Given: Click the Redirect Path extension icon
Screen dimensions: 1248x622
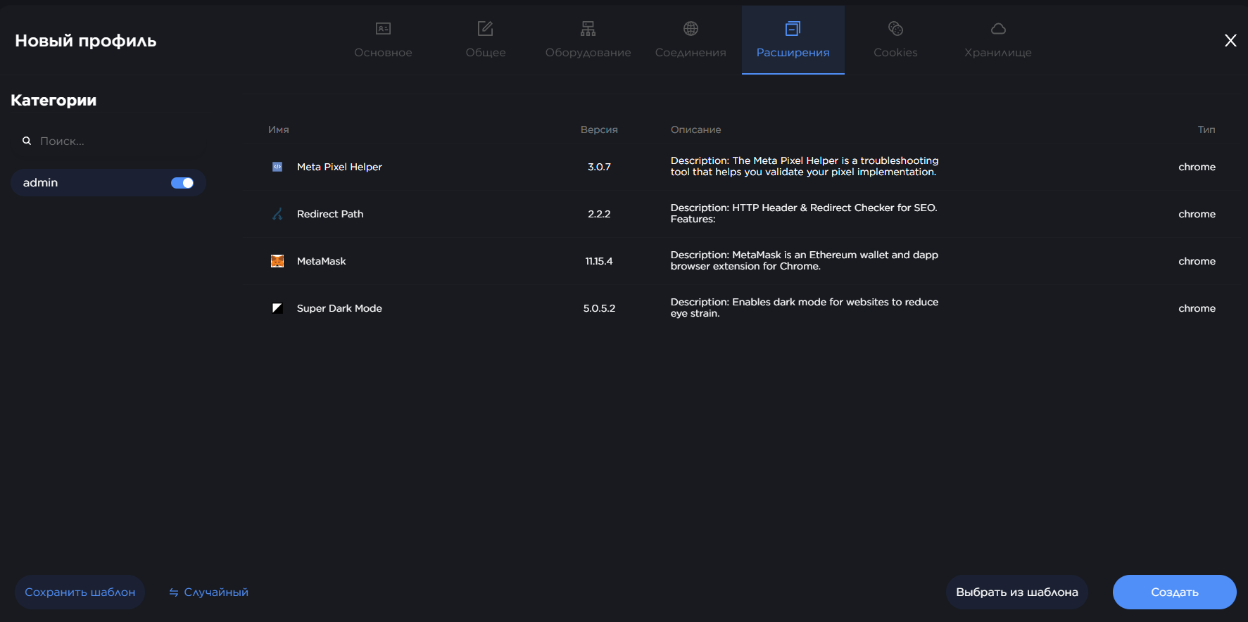Looking at the screenshot, I should 277,214.
